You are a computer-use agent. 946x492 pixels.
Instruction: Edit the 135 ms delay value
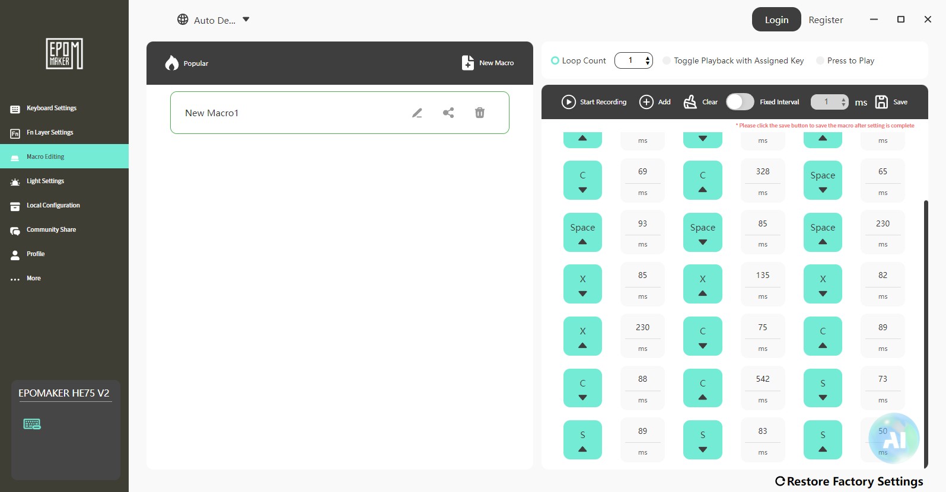point(763,275)
